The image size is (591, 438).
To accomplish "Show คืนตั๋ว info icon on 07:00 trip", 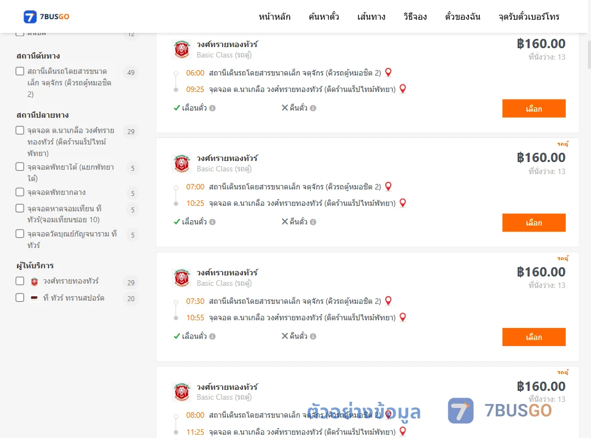I will click(313, 222).
